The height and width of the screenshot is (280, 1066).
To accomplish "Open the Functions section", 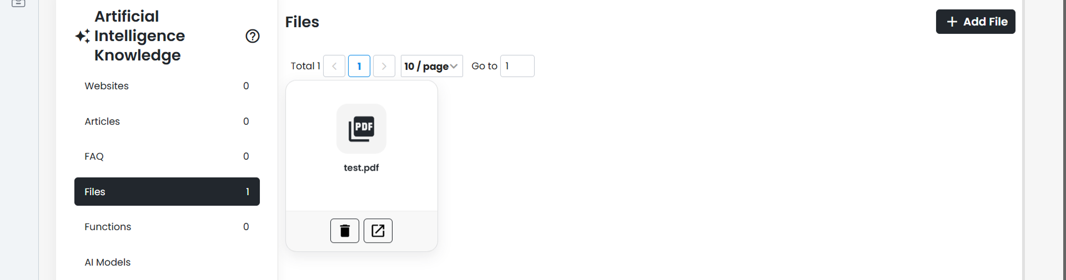I will click(x=167, y=227).
